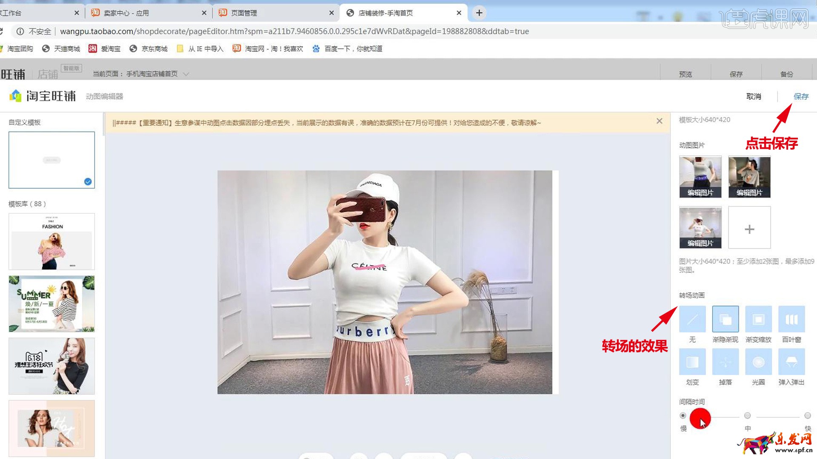Image resolution: width=817 pixels, height=459 pixels.
Task: Click the plus tile to add image
Action: pos(749,227)
